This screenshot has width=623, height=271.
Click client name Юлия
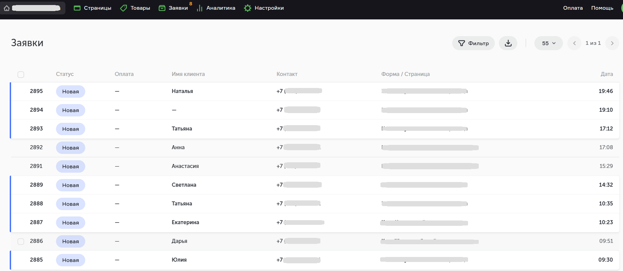tap(179, 260)
